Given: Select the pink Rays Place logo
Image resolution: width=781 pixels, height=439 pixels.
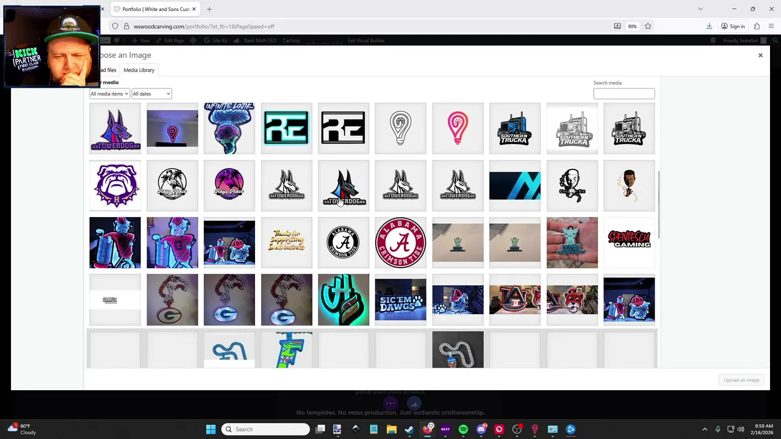Looking at the screenshot, I should (x=229, y=185).
